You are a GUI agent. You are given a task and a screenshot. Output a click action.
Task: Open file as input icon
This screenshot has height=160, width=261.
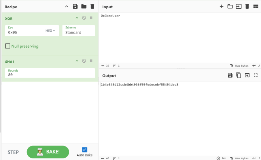pos(238,6)
